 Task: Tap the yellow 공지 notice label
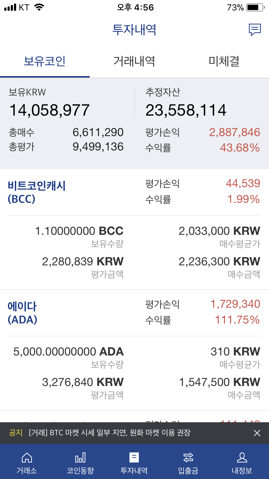[x=16, y=433]
